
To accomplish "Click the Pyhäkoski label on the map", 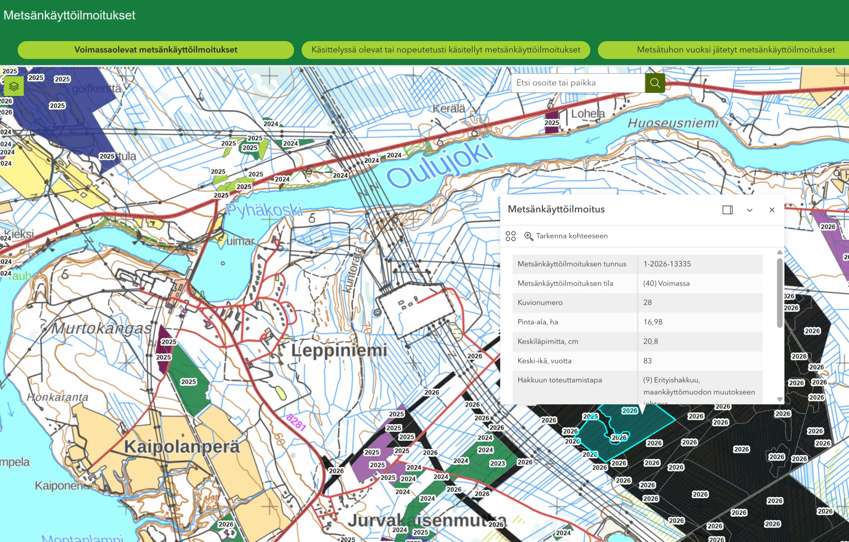I will [264, 210].
